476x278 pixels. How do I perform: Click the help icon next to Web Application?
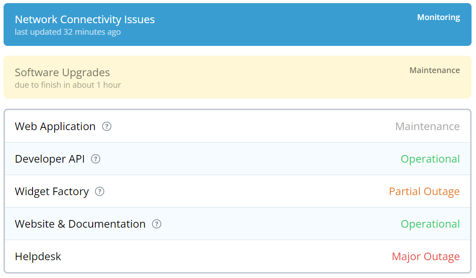coord(106,127)
